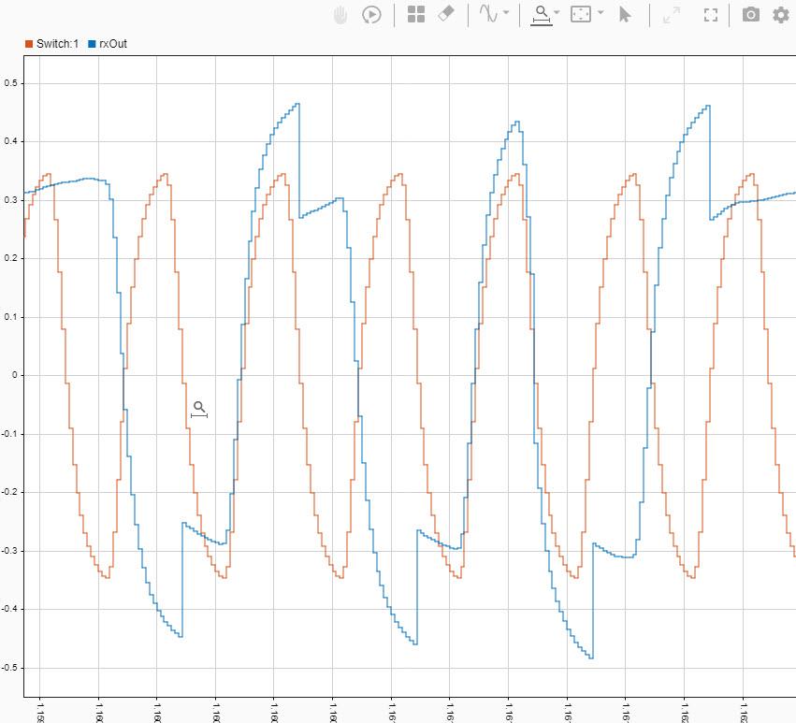
Task: Activate the Zoom magnifier tool
Action: tap(541, 14)
